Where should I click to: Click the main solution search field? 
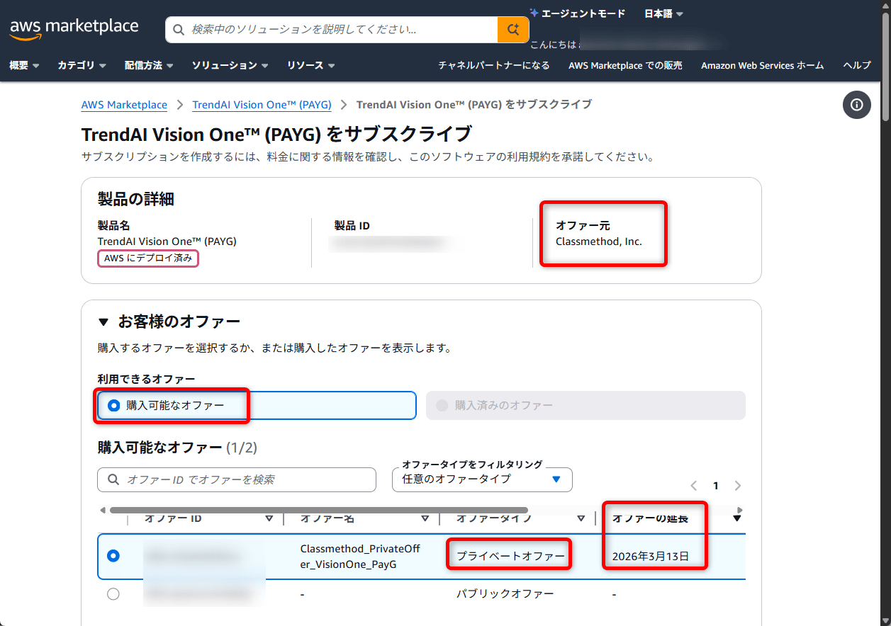pos(332,30)
